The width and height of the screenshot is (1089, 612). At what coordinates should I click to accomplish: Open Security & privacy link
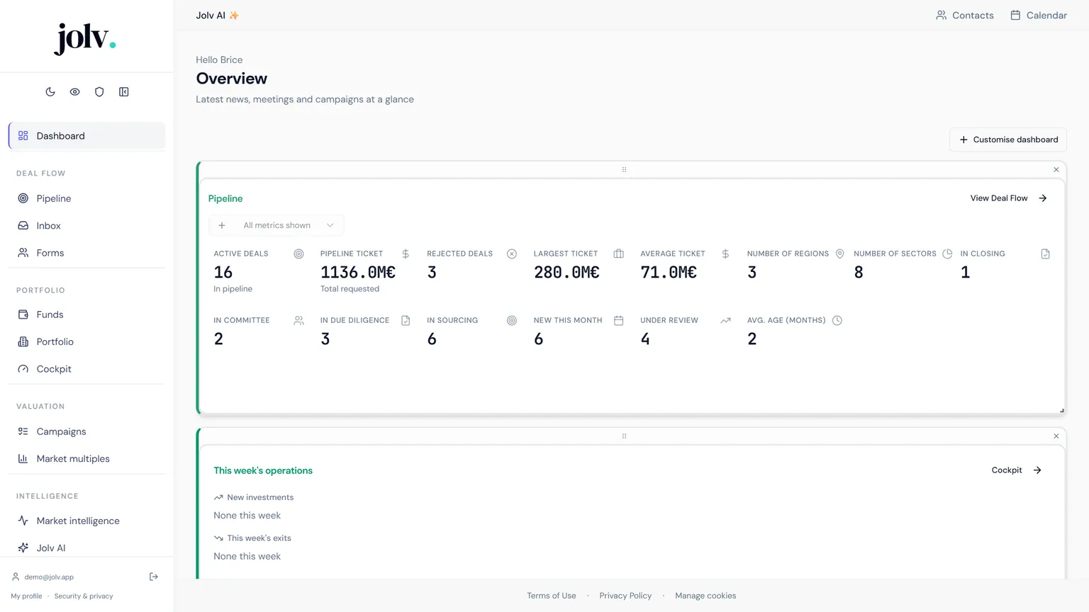pos(84,596)
